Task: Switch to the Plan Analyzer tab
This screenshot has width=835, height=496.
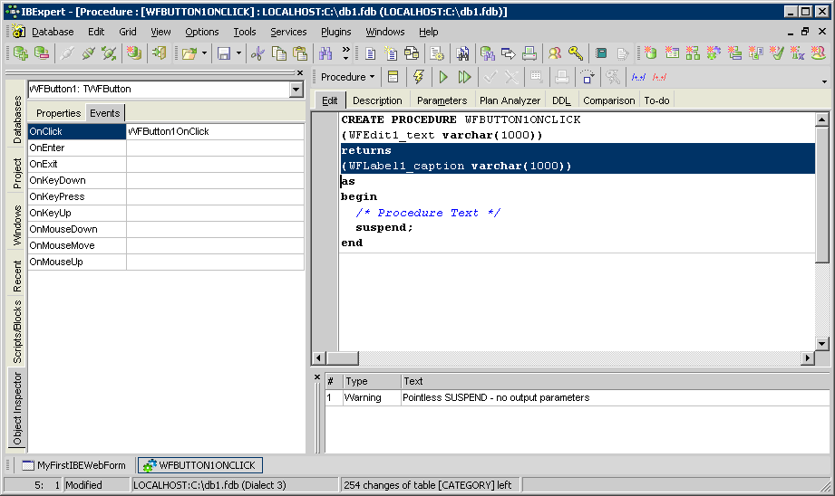Action: tap(510, 100)
